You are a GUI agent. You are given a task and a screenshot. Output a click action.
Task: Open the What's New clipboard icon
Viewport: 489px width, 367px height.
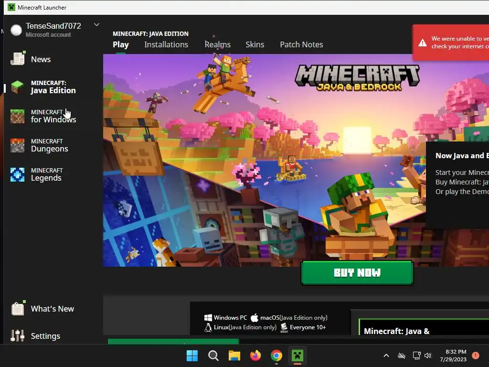(x=18, y=308)
